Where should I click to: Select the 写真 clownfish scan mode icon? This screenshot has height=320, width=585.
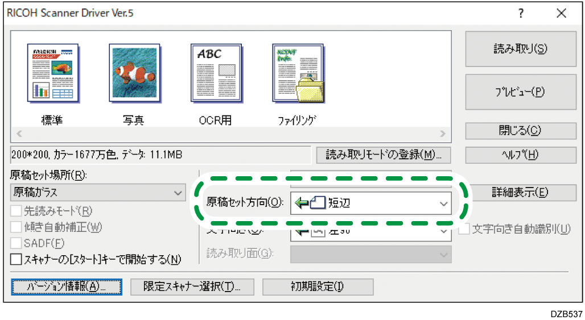click(x=135, y=73)
